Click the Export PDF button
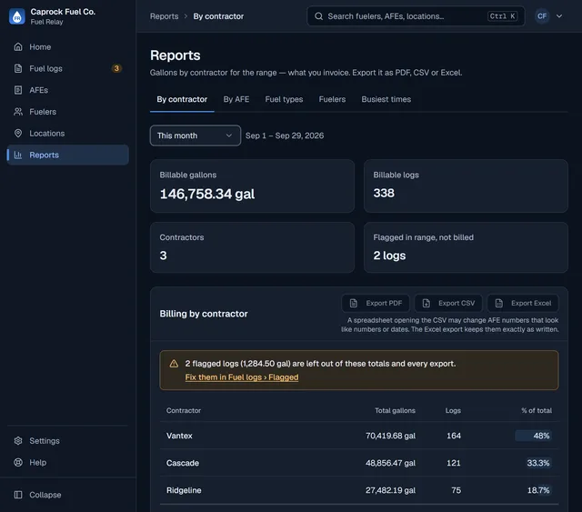This screenshot has height=512, width=582. pyautogui.click(x=376, y=303)
